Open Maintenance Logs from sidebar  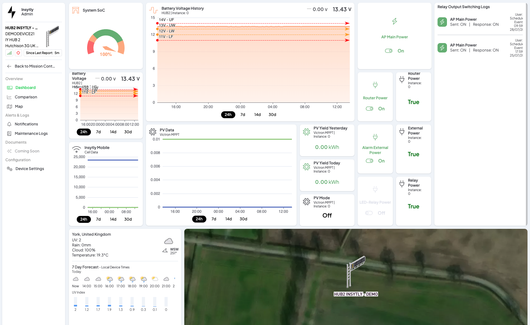click(x=31, y=134)
